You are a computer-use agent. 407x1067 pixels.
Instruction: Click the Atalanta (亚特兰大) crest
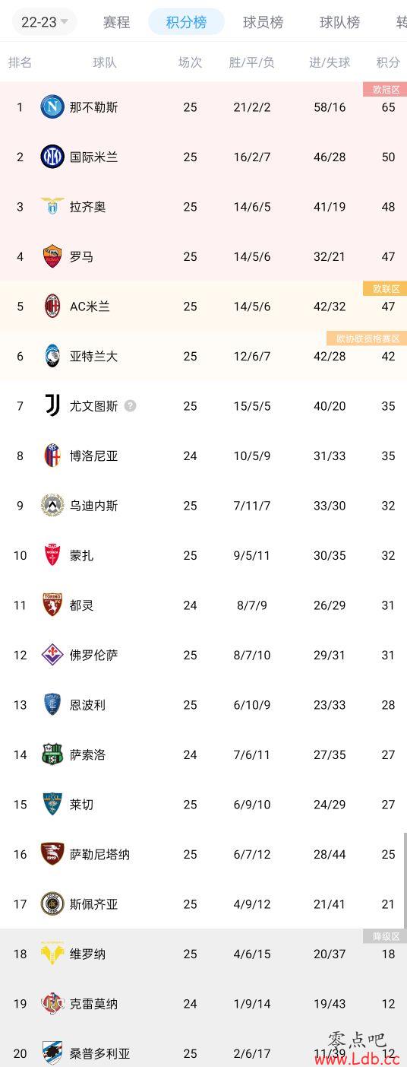pos(52,356)
